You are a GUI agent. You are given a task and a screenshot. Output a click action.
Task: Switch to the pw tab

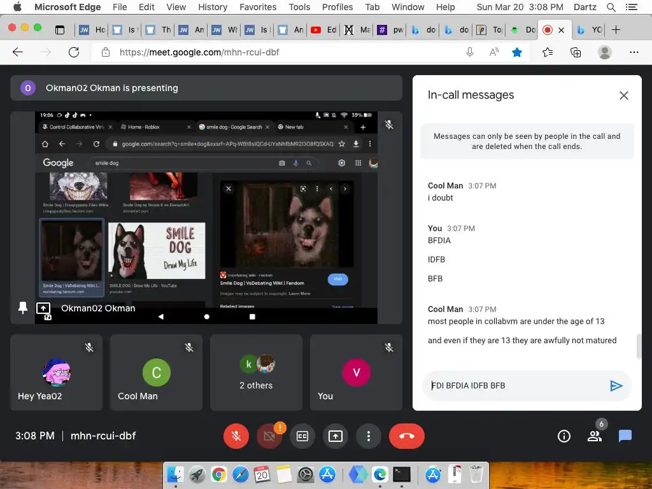click(x=390, y=29)
